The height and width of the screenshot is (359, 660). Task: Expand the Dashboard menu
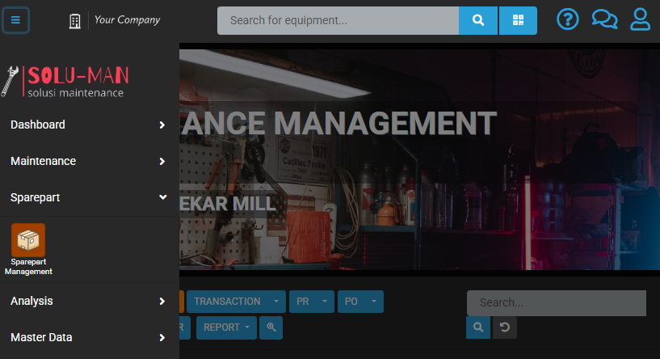tap(89, 125)
